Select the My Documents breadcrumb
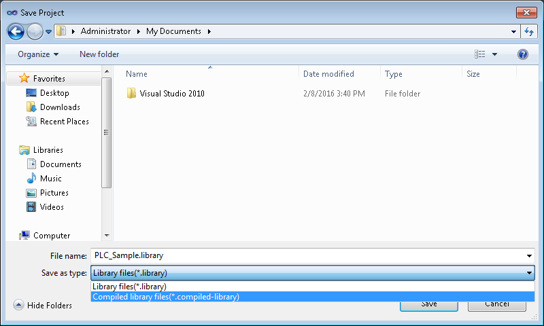The image size is (544, 326). [173, 31]
